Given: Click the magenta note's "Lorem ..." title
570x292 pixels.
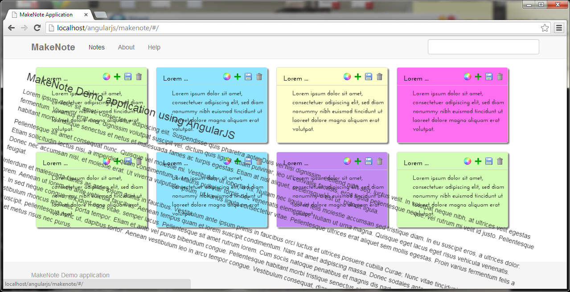Looking at the screenshot, I should click(416, 78).
